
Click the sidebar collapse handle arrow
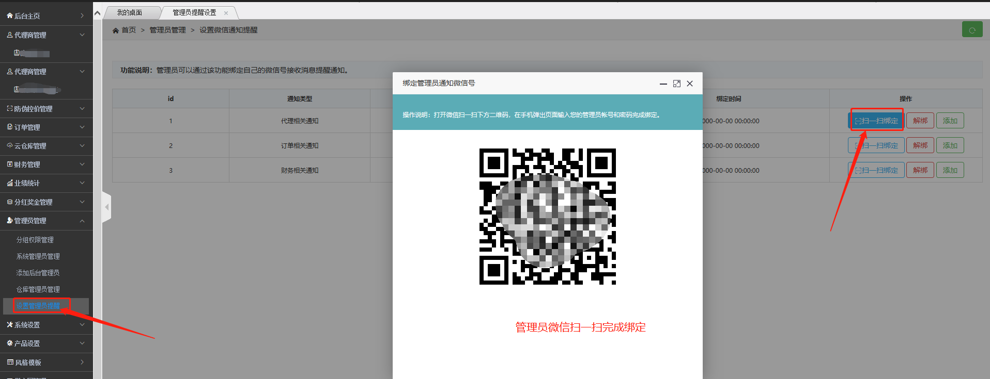pyautogui.click(x=106, y=207)
